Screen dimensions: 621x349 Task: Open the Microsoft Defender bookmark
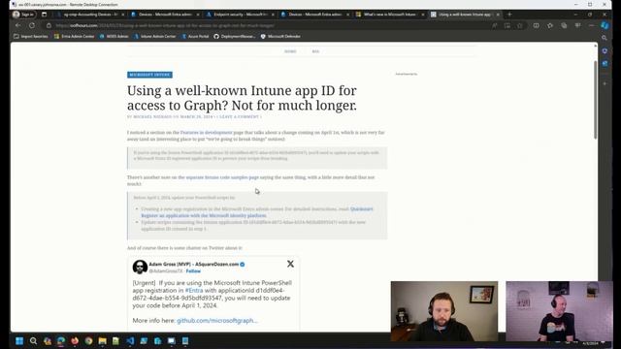(280, 37)
